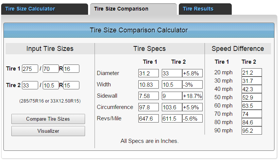The image size is (279, 161).
Task: Focus the Tire 2 rim size field showing 15
Action: coord(71,85)
